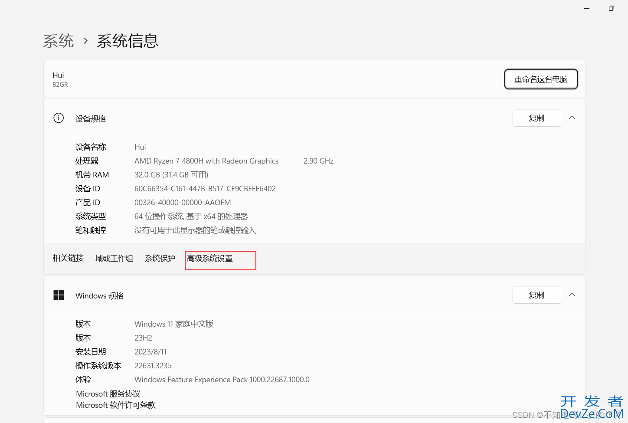The height and width of the screenshot is (423, 628).
Task: Select product ID 00326-40000-00000-AAOEM
Action: [183, 203]
